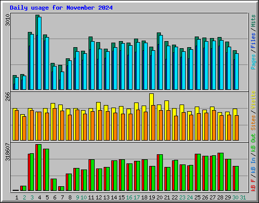Click the 'Daily usage for November 2024' title
Viewport: 259px width, 203px height.
pyautogui.click(x=61, y=8)
